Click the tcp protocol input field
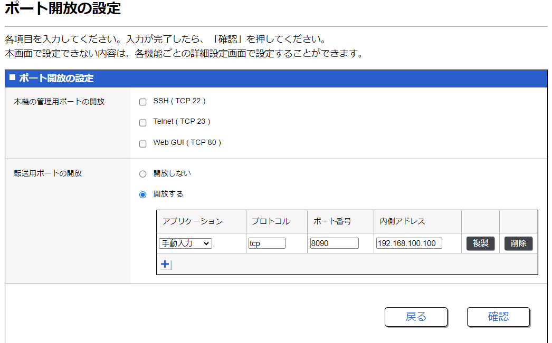This screenshot has width=552, height=343. coord(267,243)
